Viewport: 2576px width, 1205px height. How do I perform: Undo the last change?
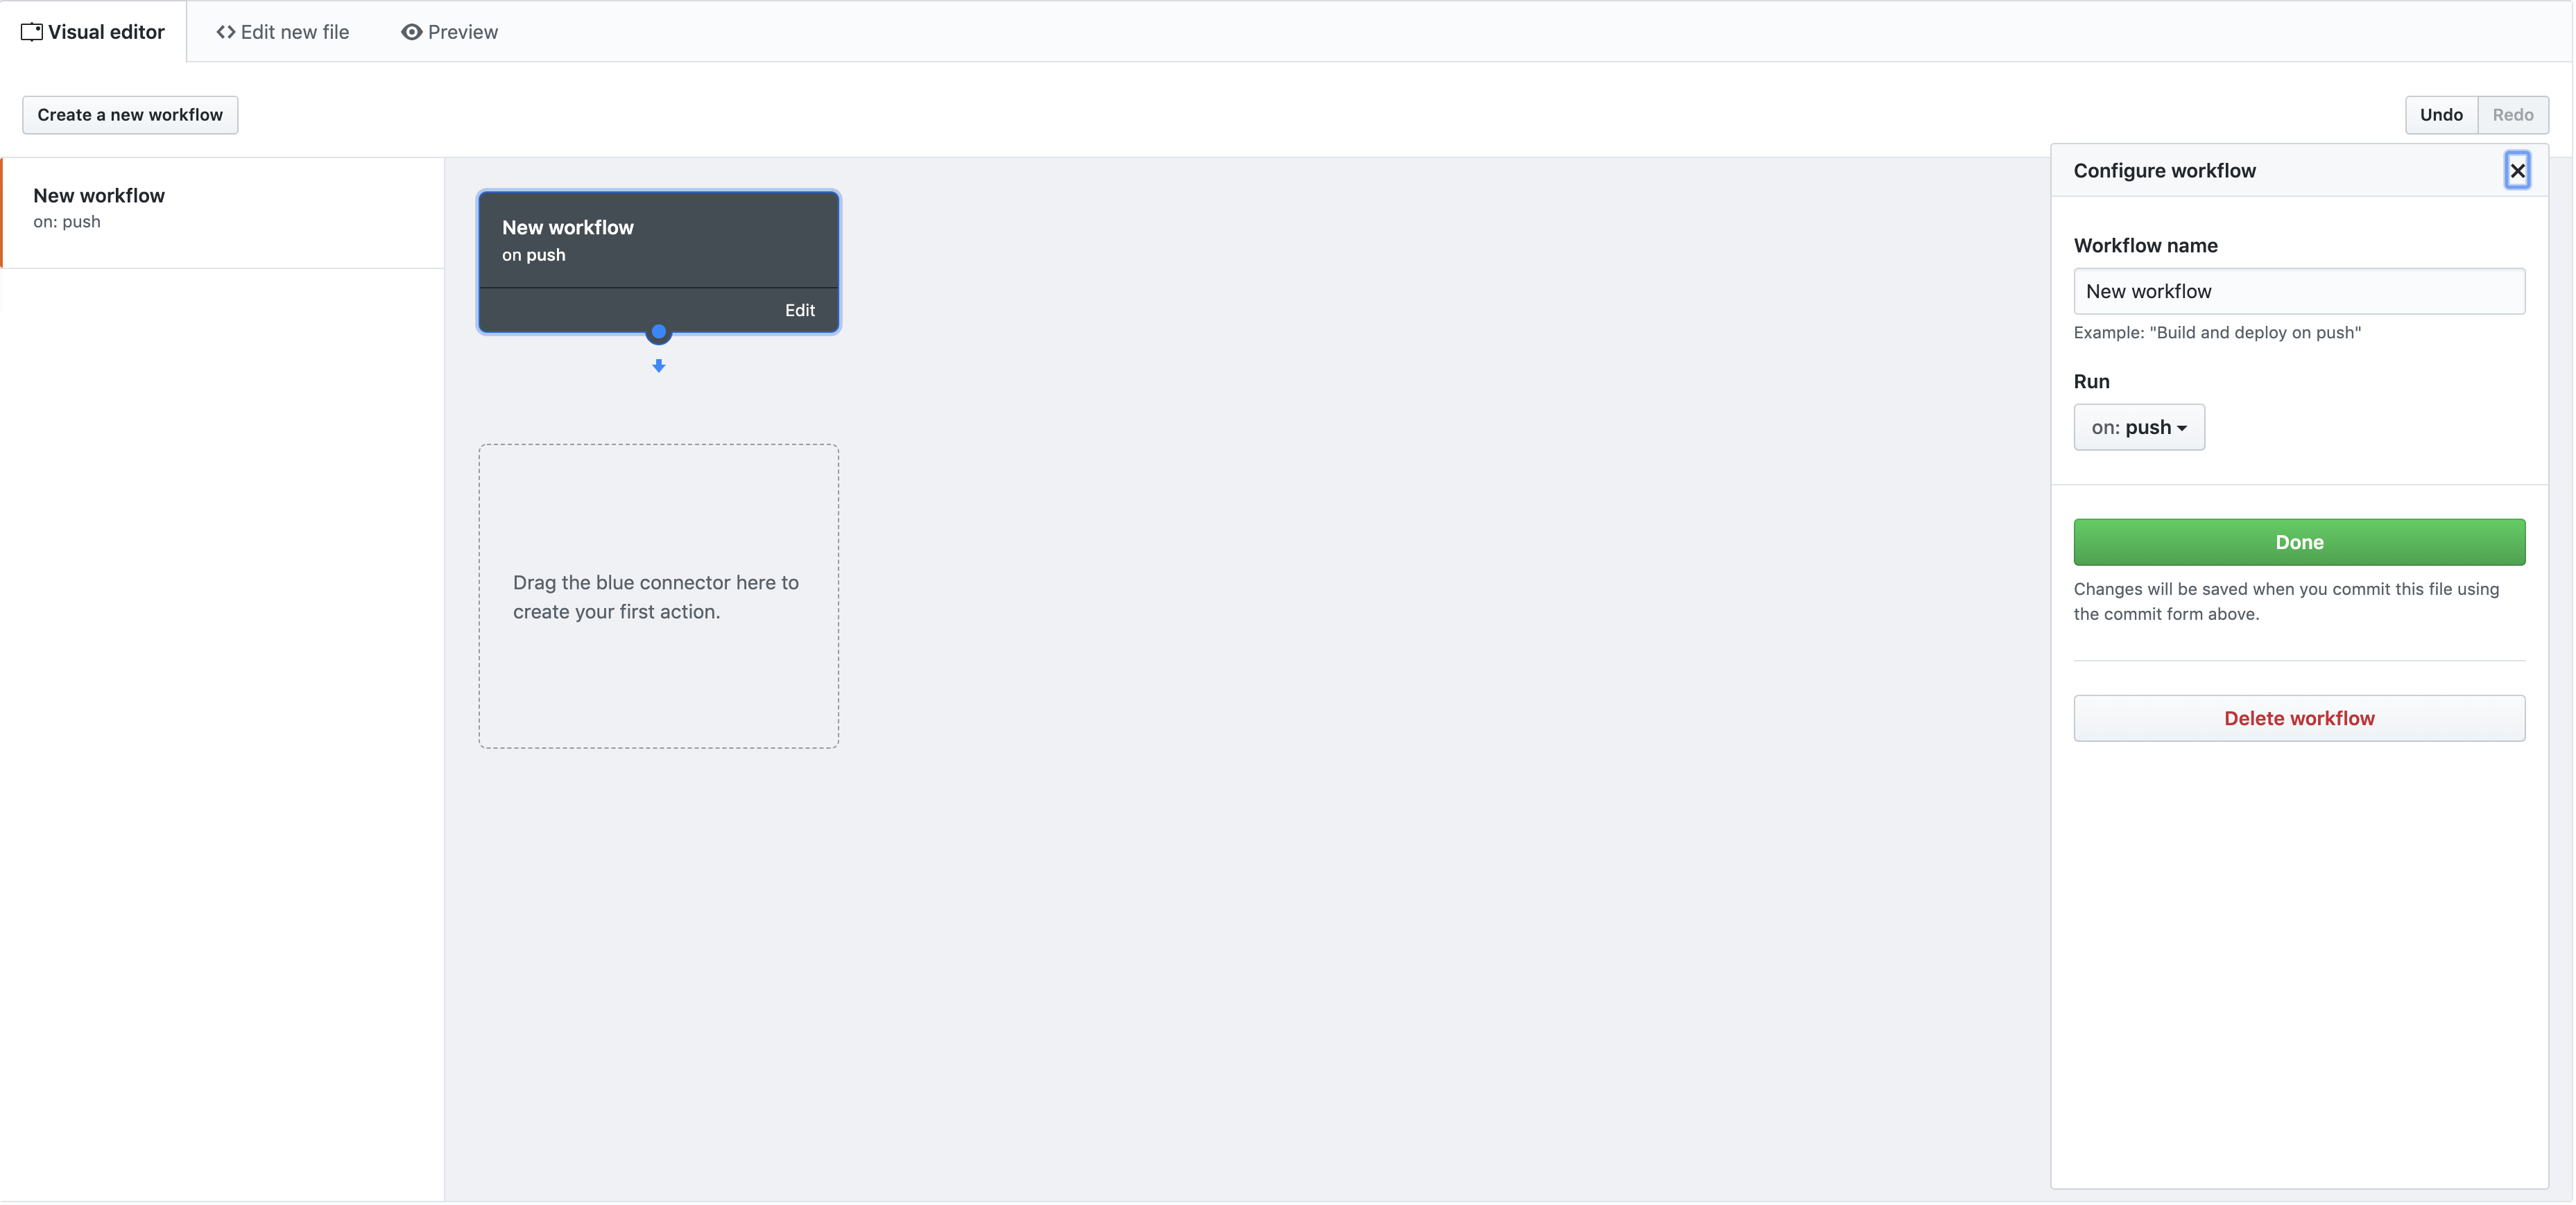click(x=2441, y=115)
